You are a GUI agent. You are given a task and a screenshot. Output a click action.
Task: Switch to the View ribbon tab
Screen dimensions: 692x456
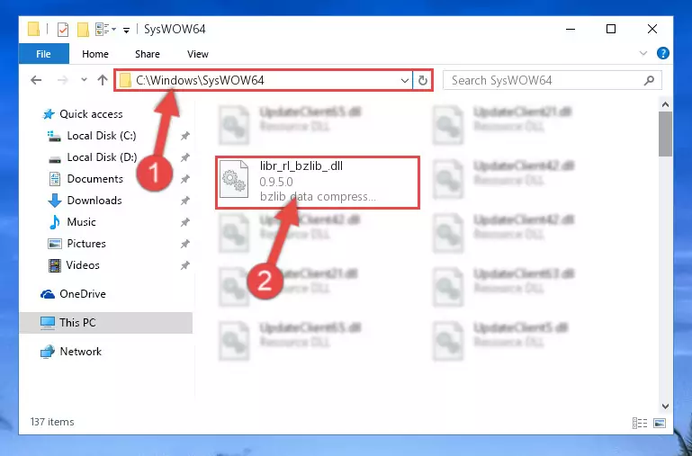(198, 54)
